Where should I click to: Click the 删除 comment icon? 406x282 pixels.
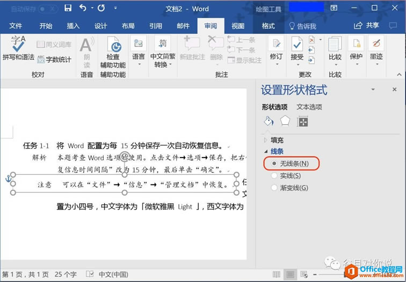216,44
